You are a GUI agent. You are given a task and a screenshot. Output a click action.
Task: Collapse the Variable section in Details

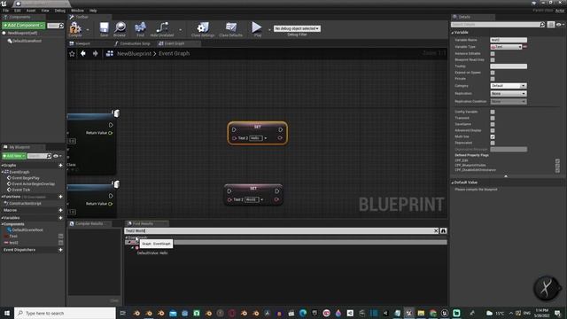click(x=453, y=33)
